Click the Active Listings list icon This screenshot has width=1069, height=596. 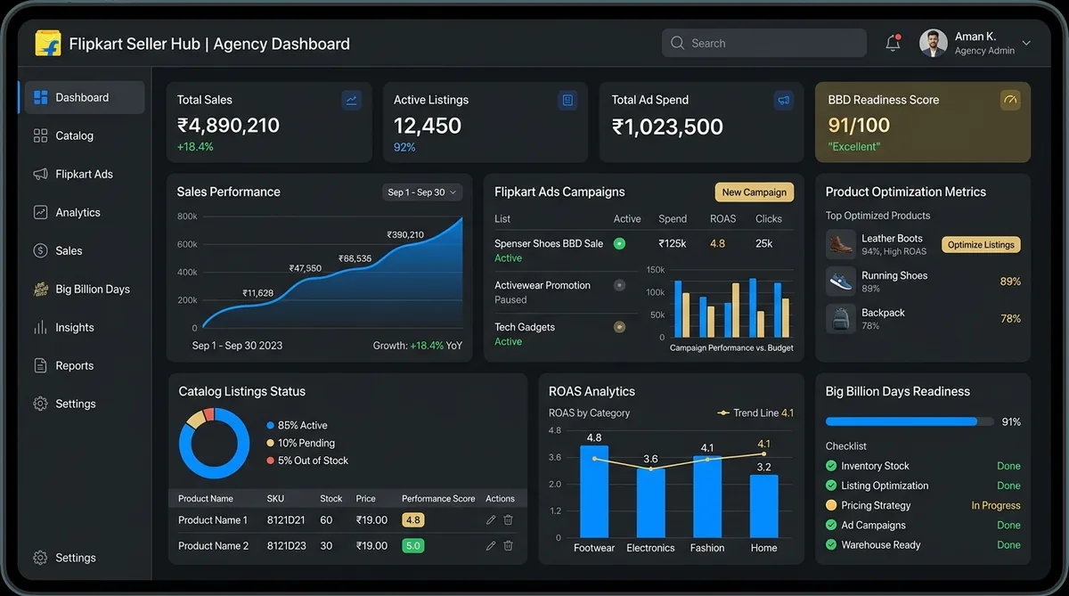(567, 100)
